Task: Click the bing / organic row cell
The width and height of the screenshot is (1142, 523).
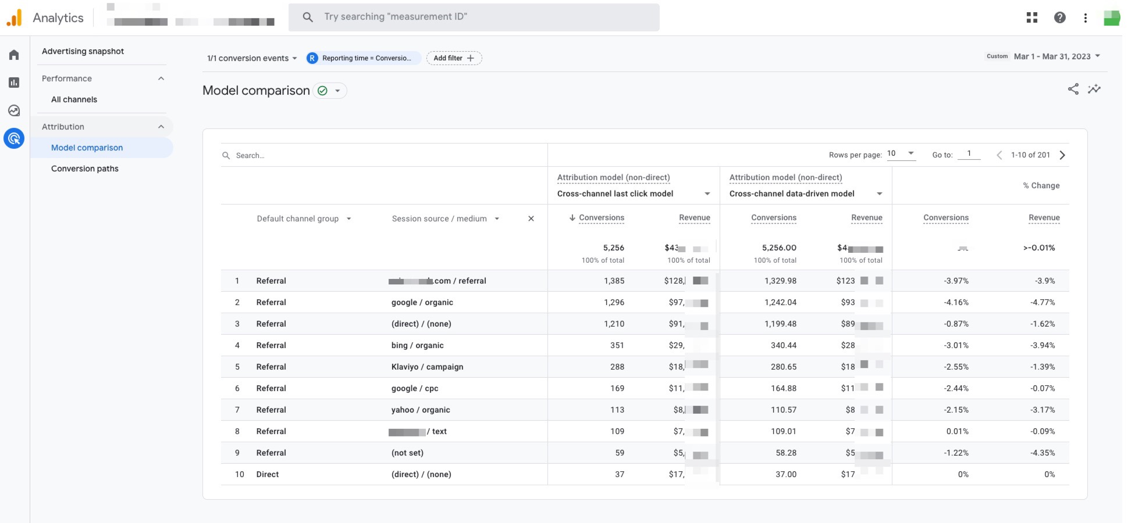Action: (x=417, y=345)
